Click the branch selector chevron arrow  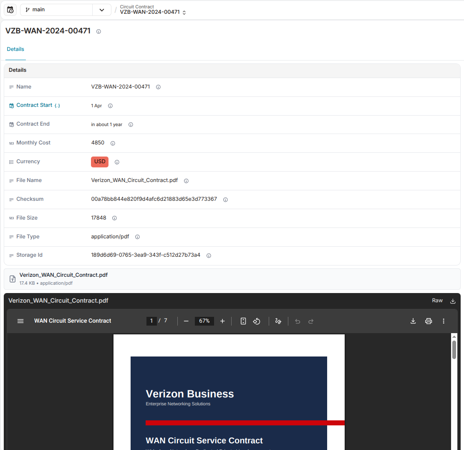coord(102,10)
